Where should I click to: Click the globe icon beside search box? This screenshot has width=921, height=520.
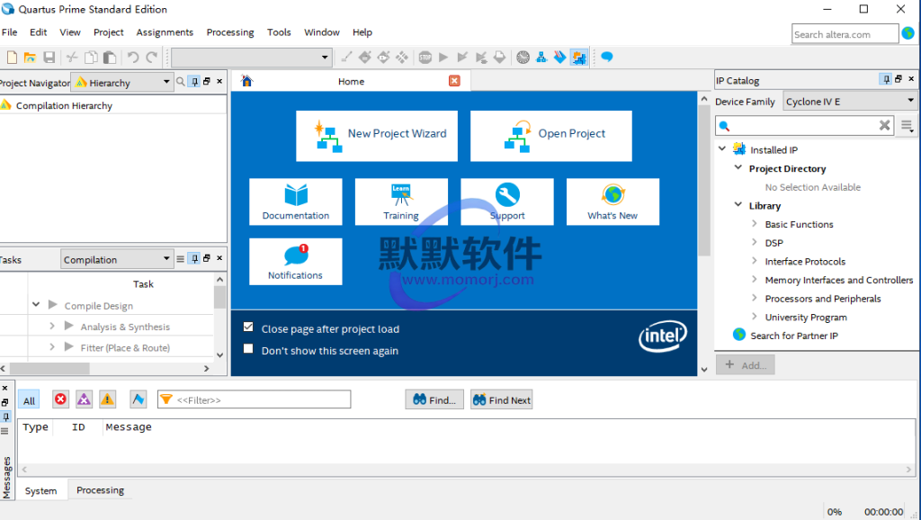(908, 33)
